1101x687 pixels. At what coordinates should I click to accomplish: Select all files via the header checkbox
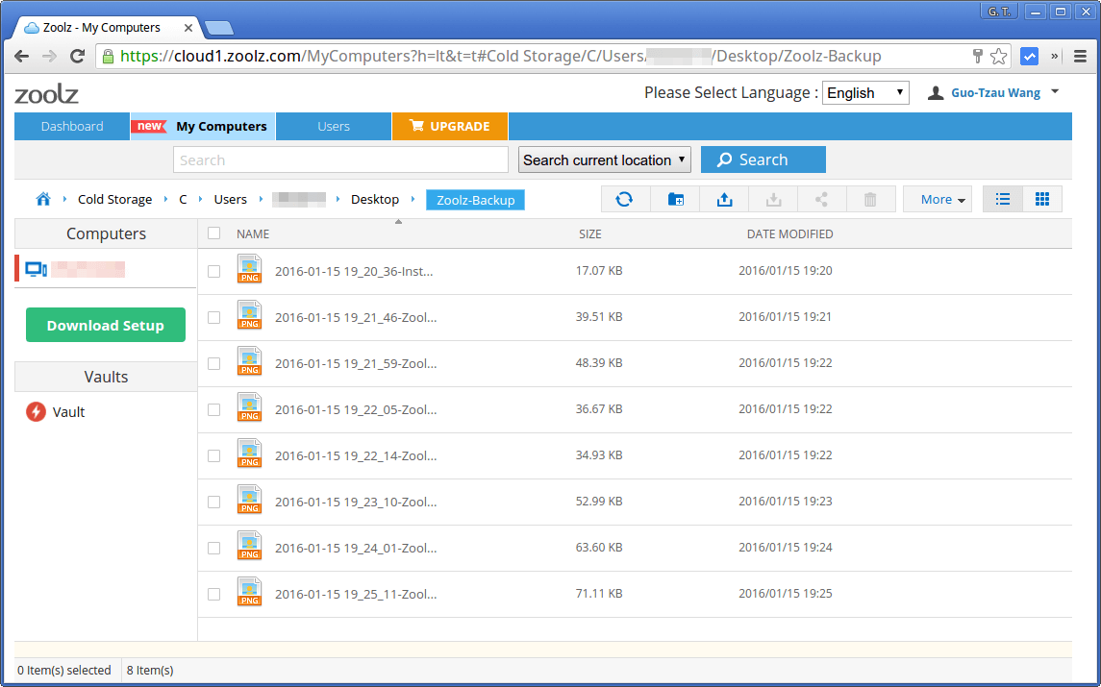click(x=213, y=233)
